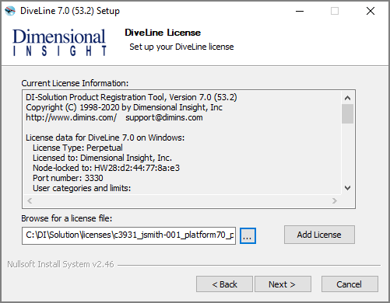Close the DiveLine Setup window
The width and height of the screenshot is (390, 303).
point(371,11)
